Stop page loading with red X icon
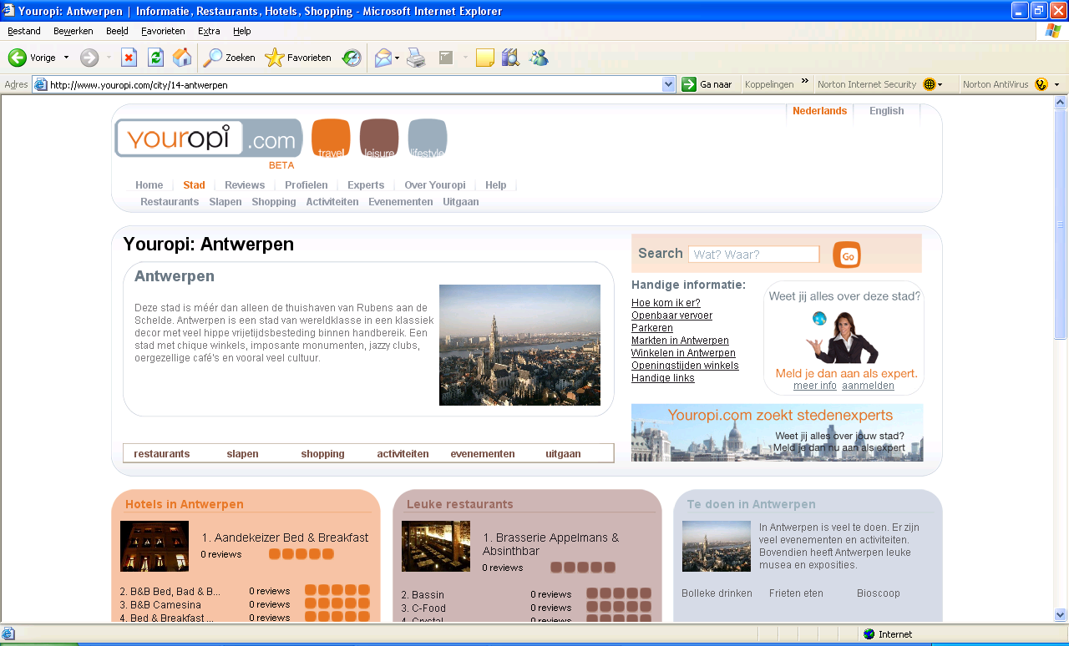Image resolution: width=1069 pixels, height=646 pixels. (x=129, y=58)
